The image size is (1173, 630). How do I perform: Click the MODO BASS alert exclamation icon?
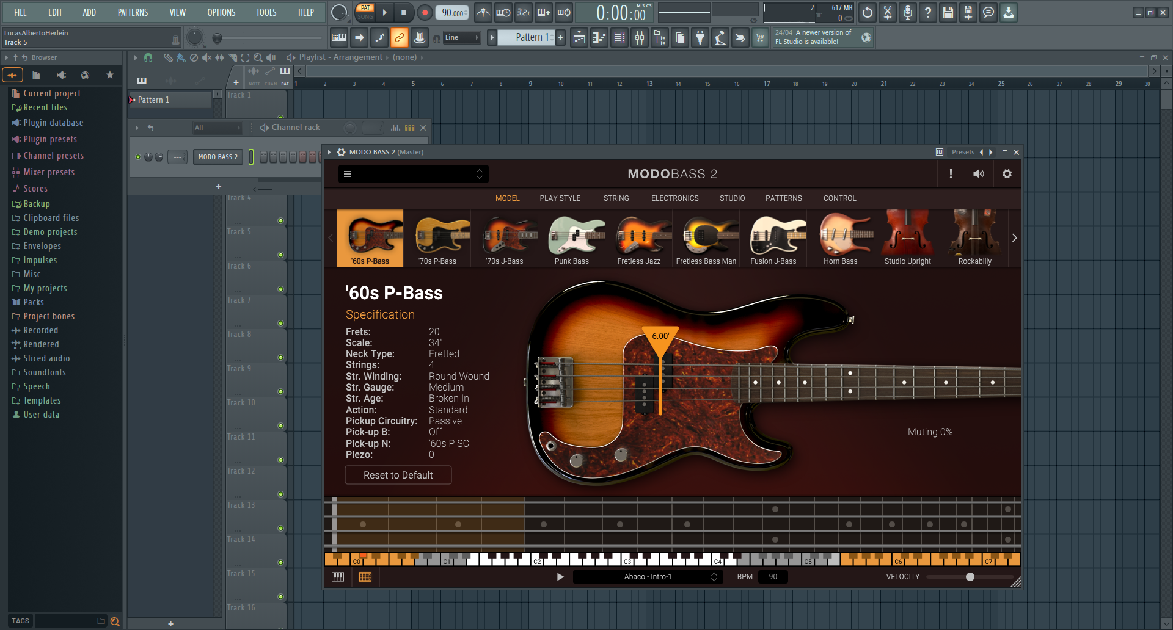pos(951,174)
